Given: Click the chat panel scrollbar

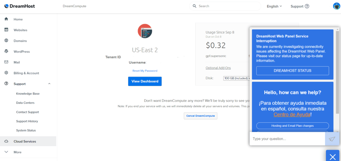Looking at the screenshot, I should 338,72.
